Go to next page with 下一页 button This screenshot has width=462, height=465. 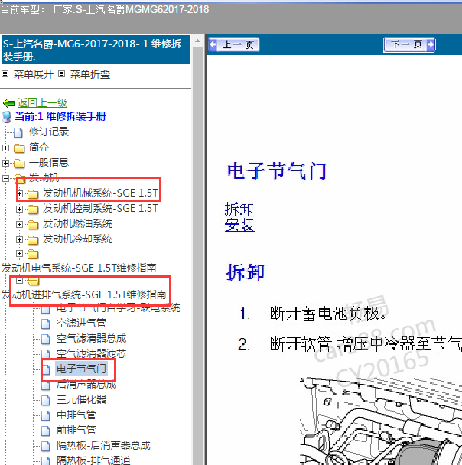point(409,45)
